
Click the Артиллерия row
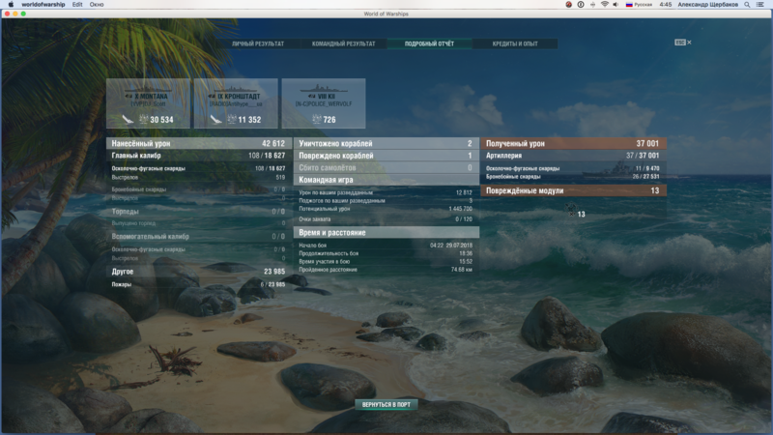(x=574, y=156)
